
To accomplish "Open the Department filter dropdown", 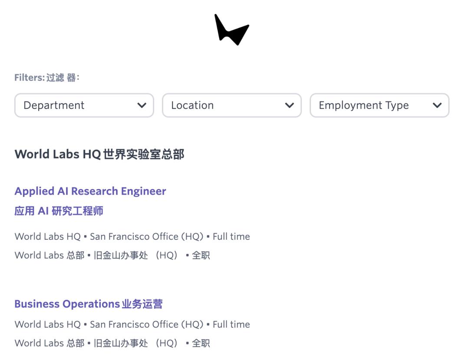I will pyautogui.click(x=84, y=105).
